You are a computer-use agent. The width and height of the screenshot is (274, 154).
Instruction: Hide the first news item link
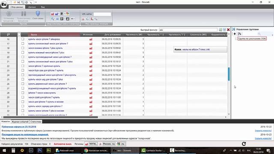coord(263,130)
